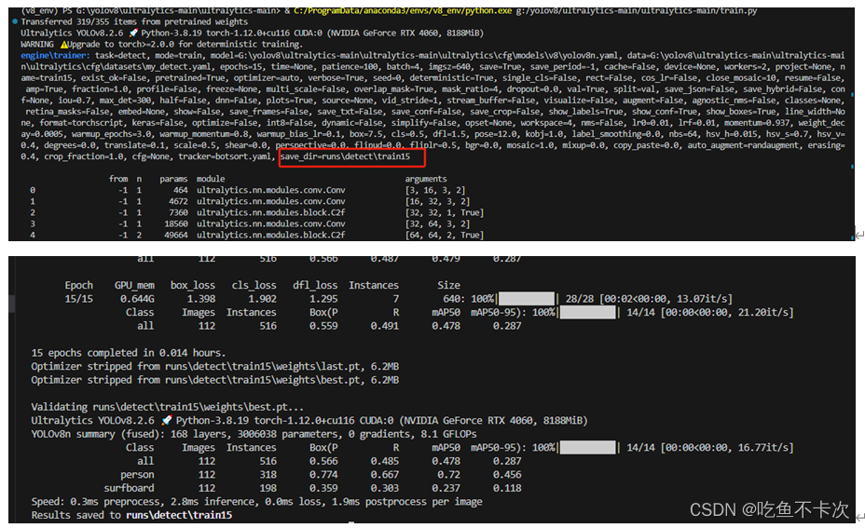Click the 'params' column header
Viewport: 865px width, 528px height.
coord(173,179)
